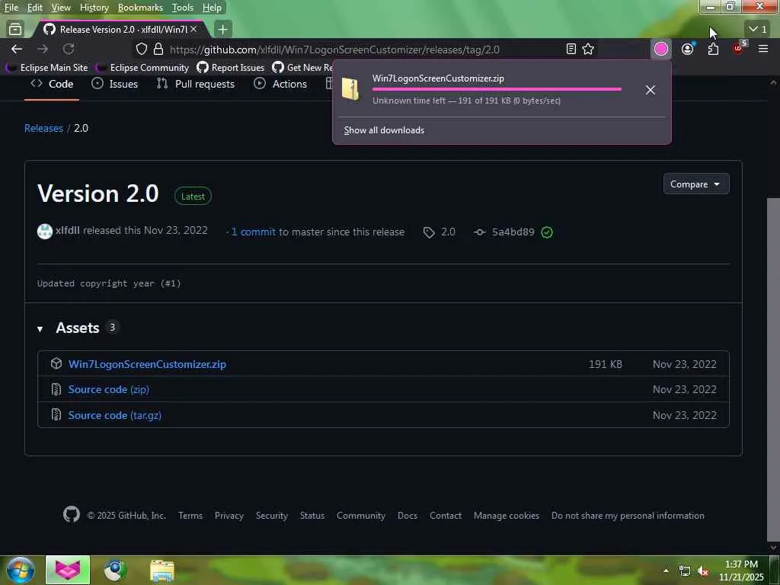Open the Bookmarks menu

point(140,8)
